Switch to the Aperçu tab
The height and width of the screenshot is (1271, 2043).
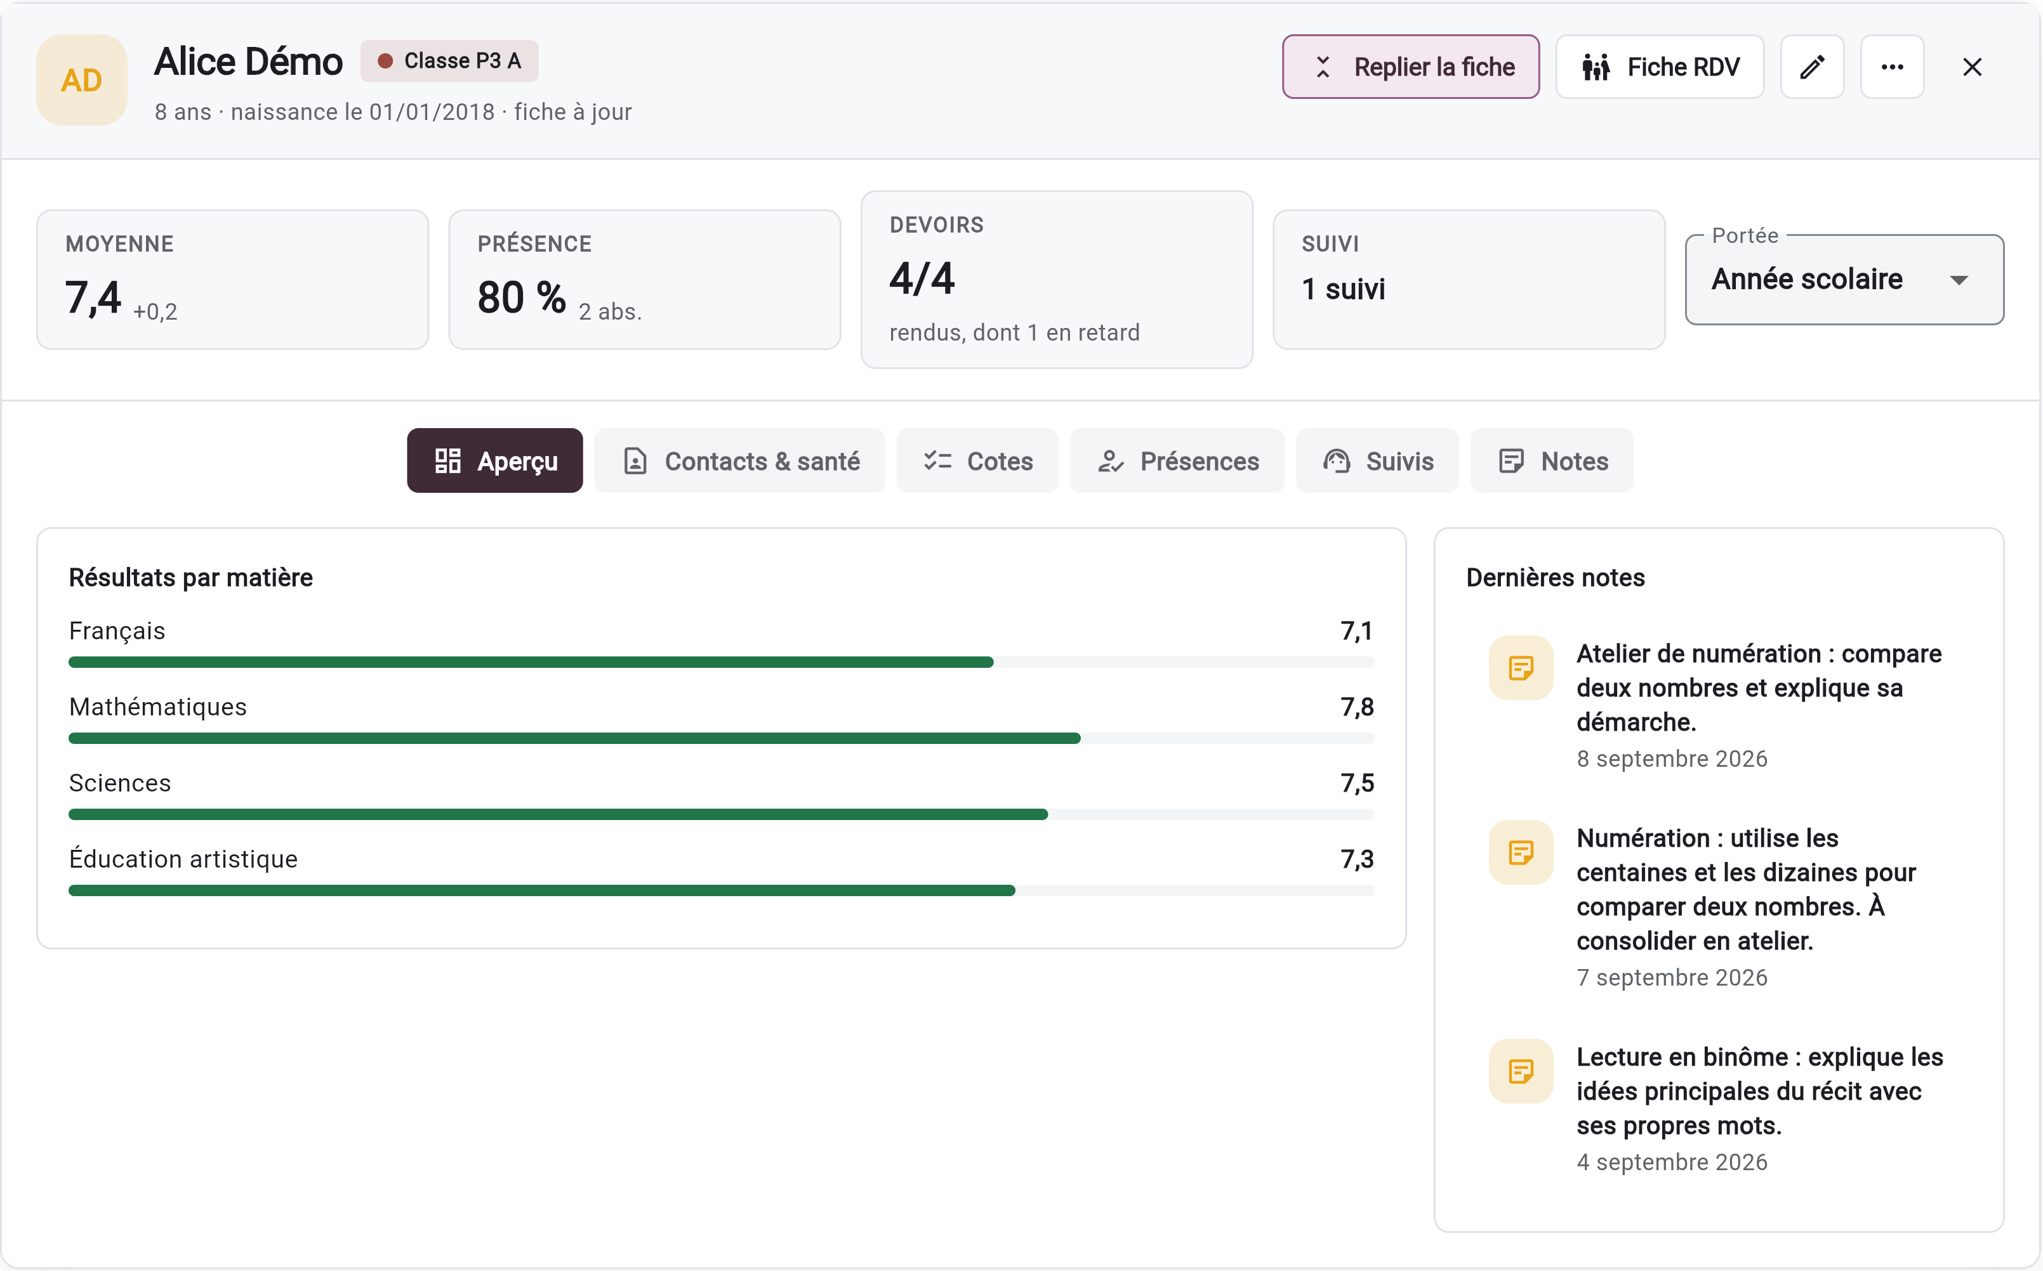[494, 460]
